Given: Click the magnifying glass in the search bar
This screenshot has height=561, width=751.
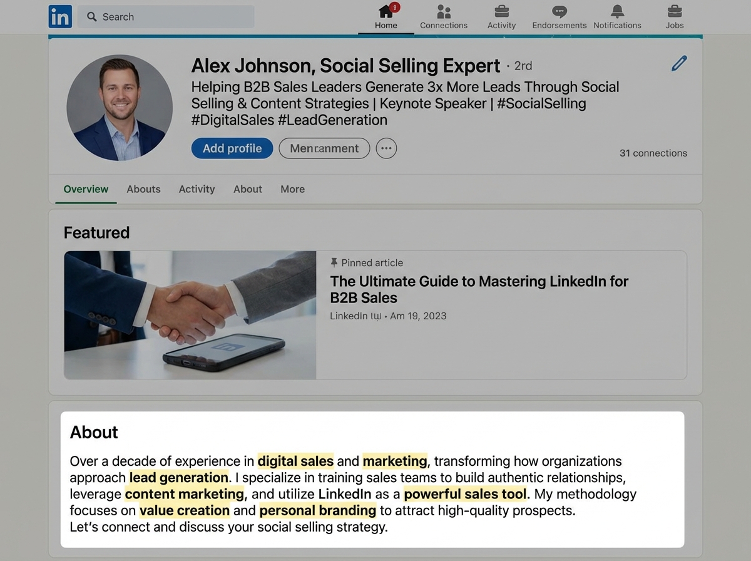Looking at the screenshot, I should [92, 16].
